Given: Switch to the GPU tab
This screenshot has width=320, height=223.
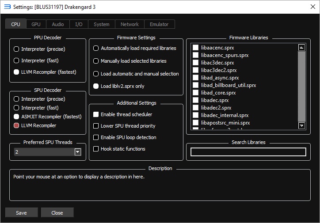Looking at the screenshot, I should [36, 24].
